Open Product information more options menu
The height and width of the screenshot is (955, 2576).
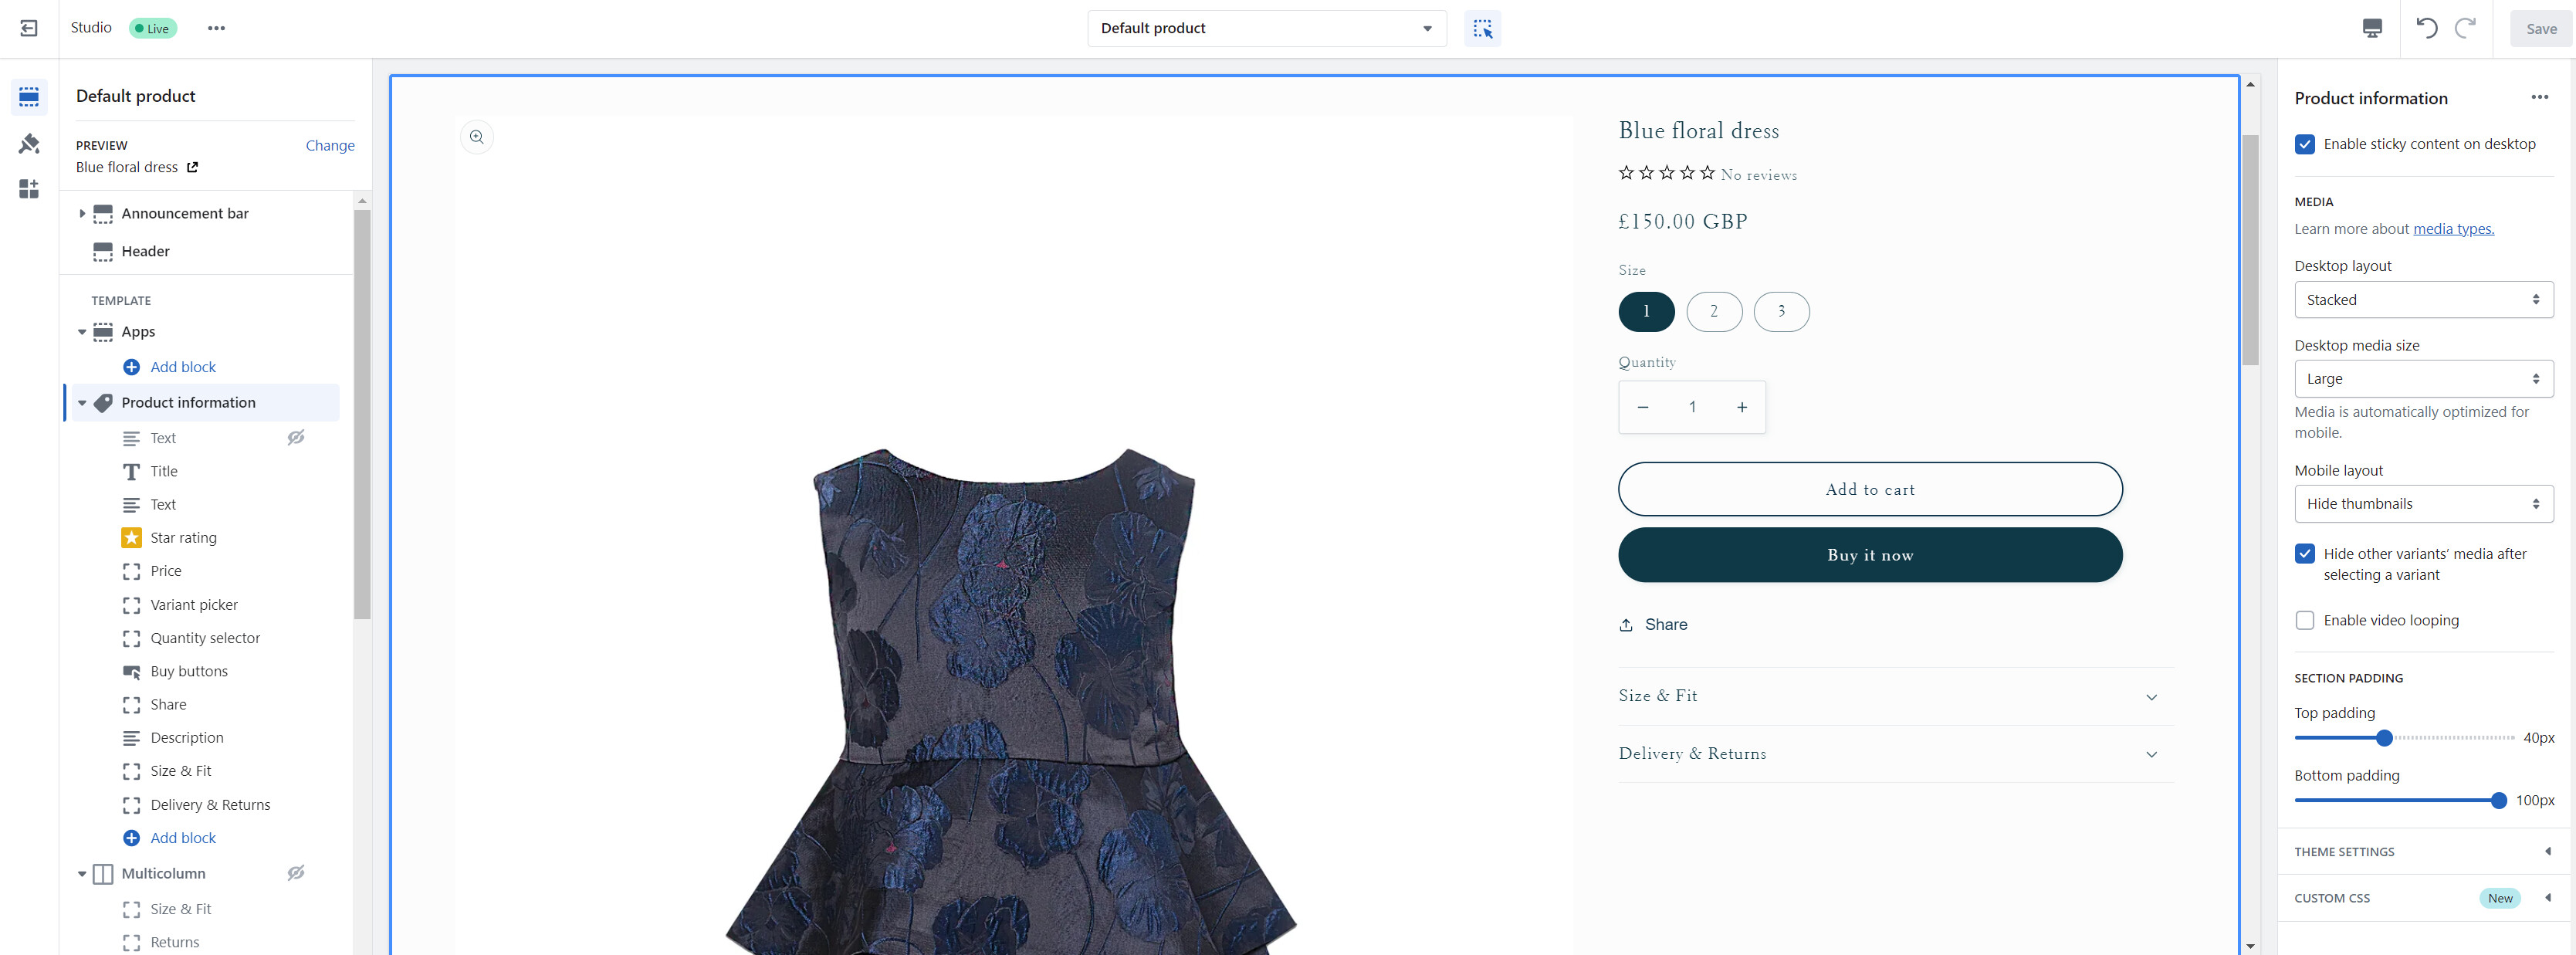pyautogui.click(x=2539, y=97)
